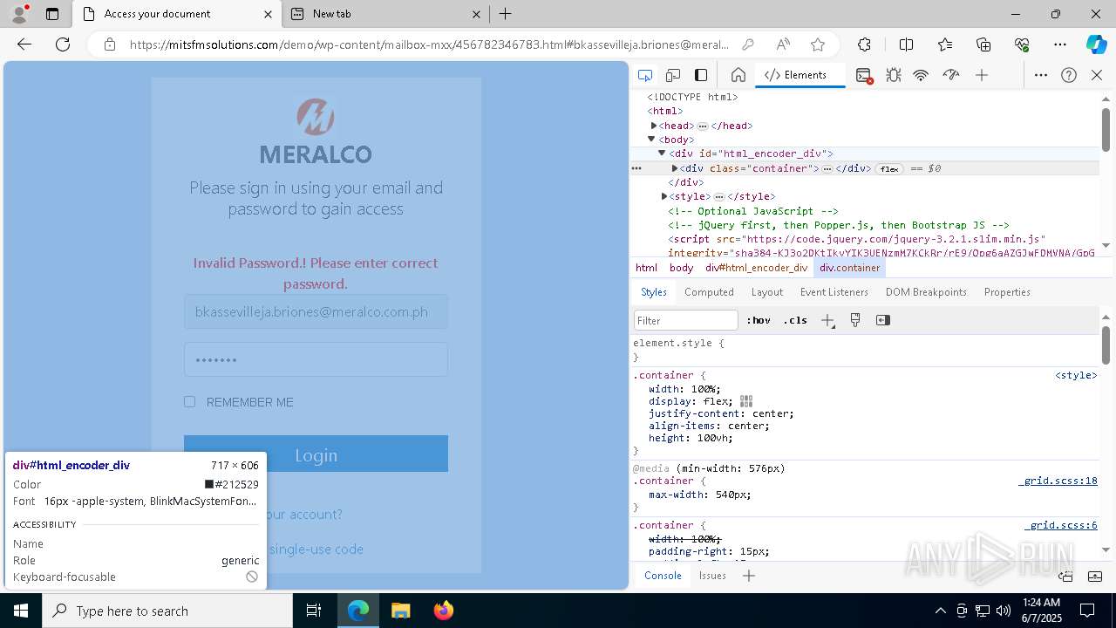Open the flexbox editor icon
This screenshot has width=1116, height=628.
(746, 401)
